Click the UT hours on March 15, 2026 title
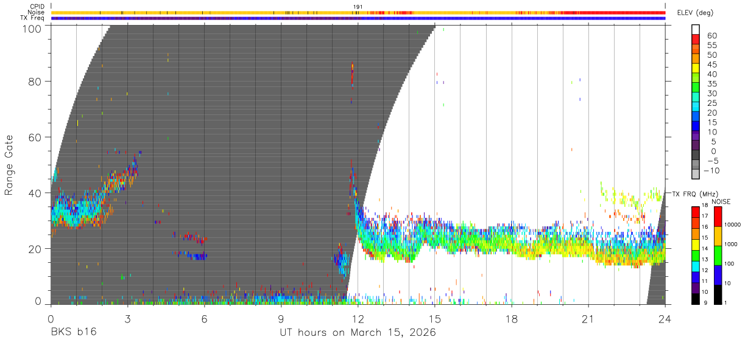 tap(358, 333)
